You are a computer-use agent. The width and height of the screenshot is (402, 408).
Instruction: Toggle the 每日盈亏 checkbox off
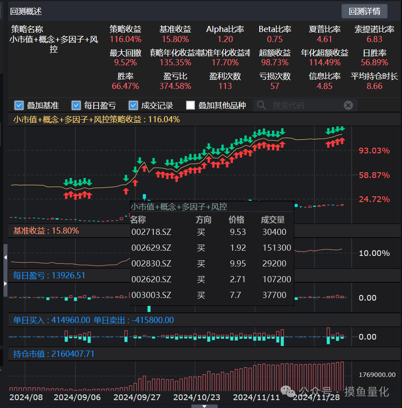tap(76, 105)
